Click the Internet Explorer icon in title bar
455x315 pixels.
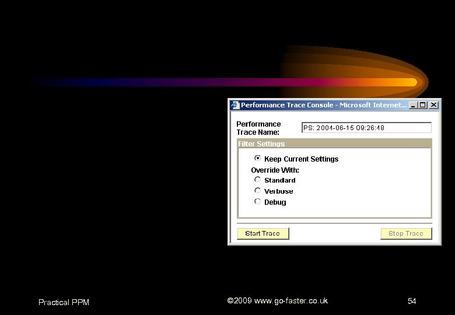pyautogui.click(x=235, y=105)
